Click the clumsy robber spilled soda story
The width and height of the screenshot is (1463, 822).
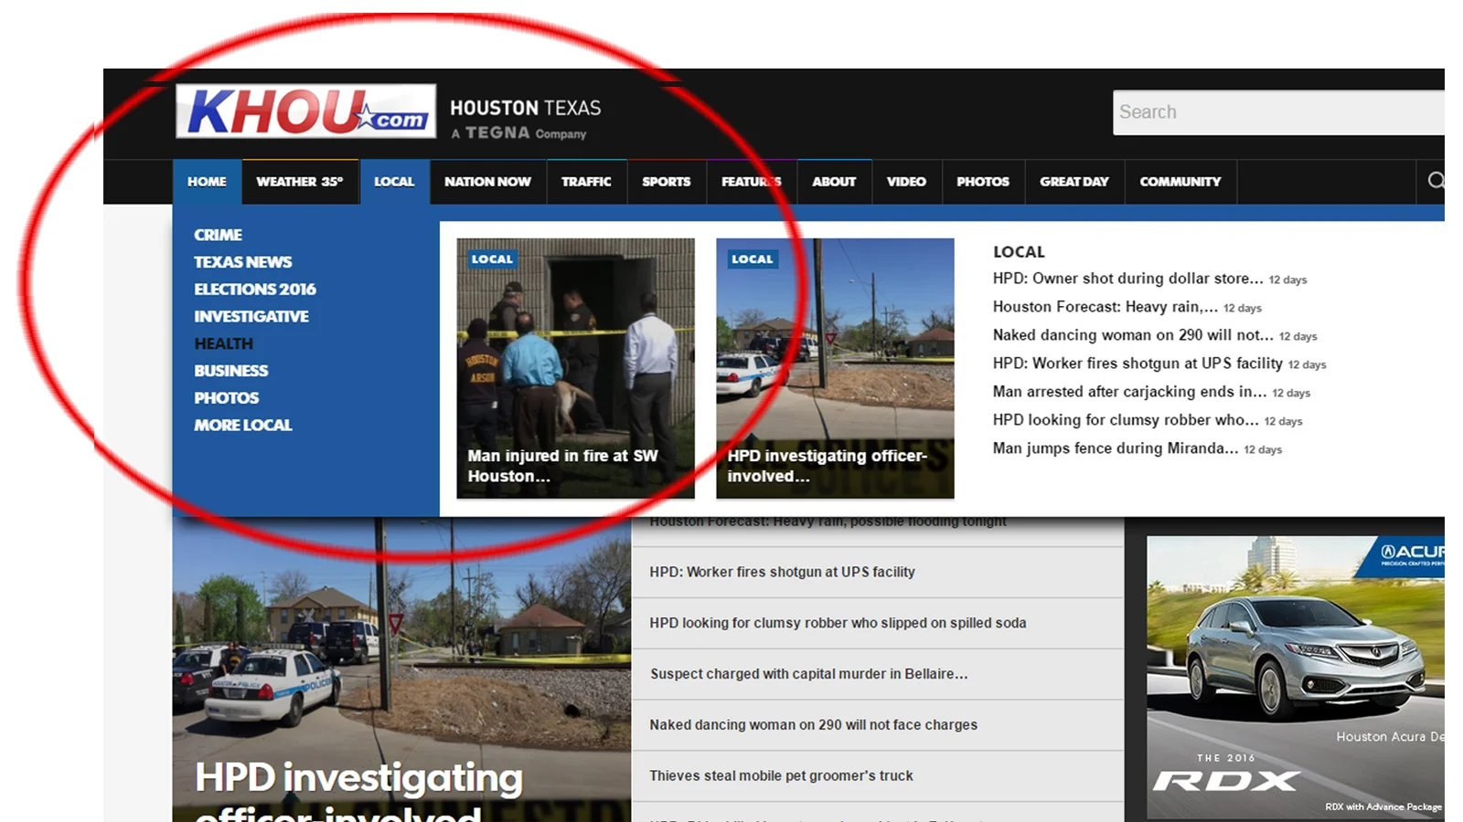[x=838, y=623]
